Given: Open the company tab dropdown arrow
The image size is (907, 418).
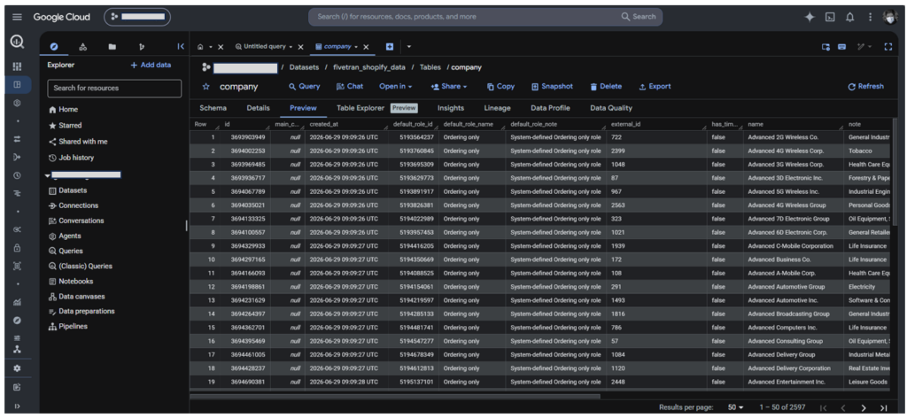Looking at the screenshot, I should pos(356,47).
